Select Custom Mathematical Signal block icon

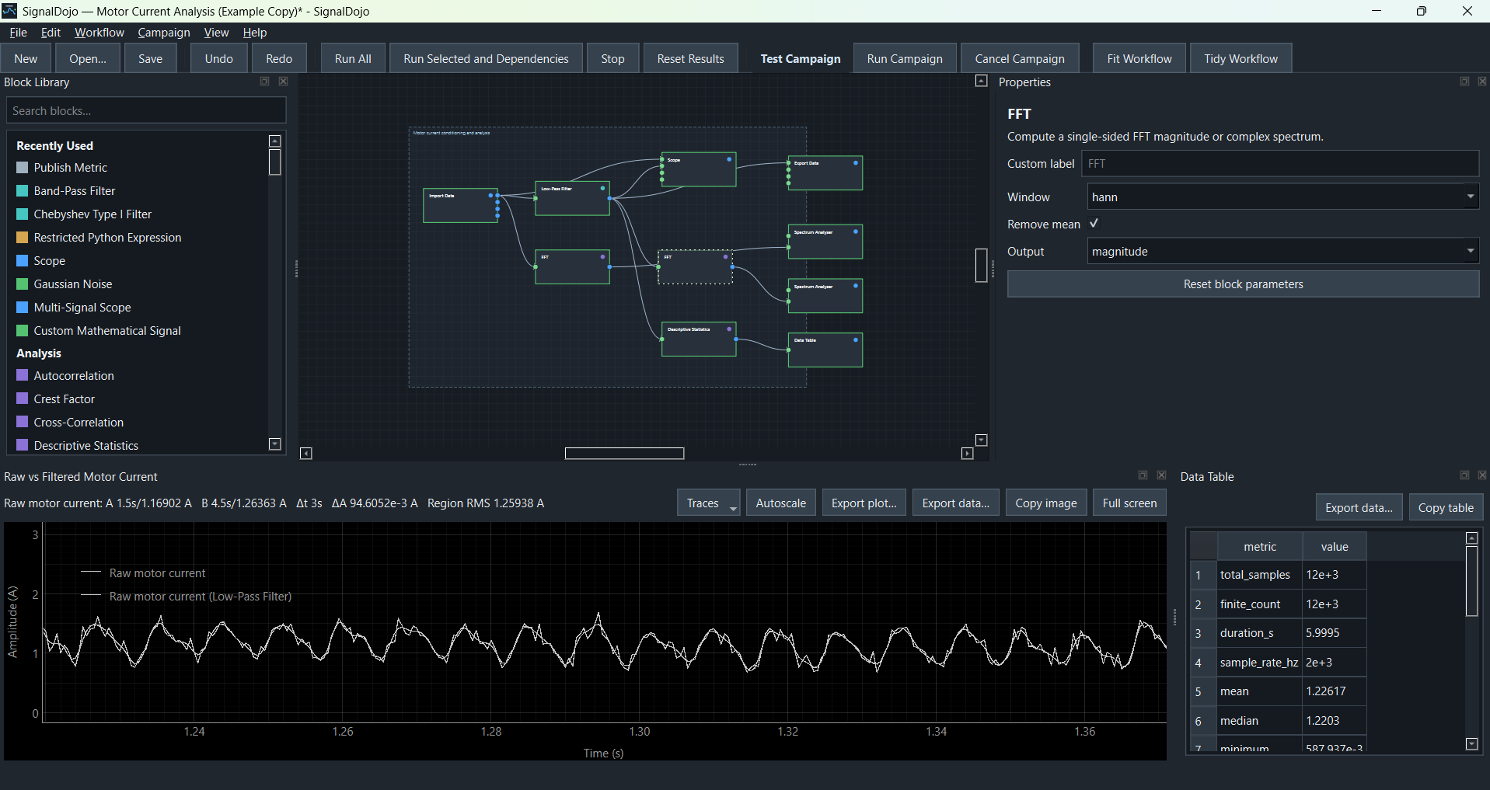coord(23,330)
